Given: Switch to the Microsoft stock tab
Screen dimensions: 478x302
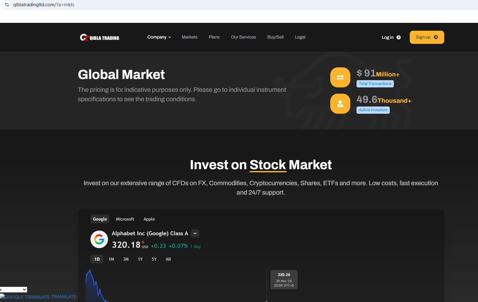Looking at the screenshot, I should point(125,219).
